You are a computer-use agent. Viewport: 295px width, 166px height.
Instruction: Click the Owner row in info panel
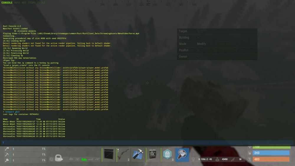click(217, 57)
